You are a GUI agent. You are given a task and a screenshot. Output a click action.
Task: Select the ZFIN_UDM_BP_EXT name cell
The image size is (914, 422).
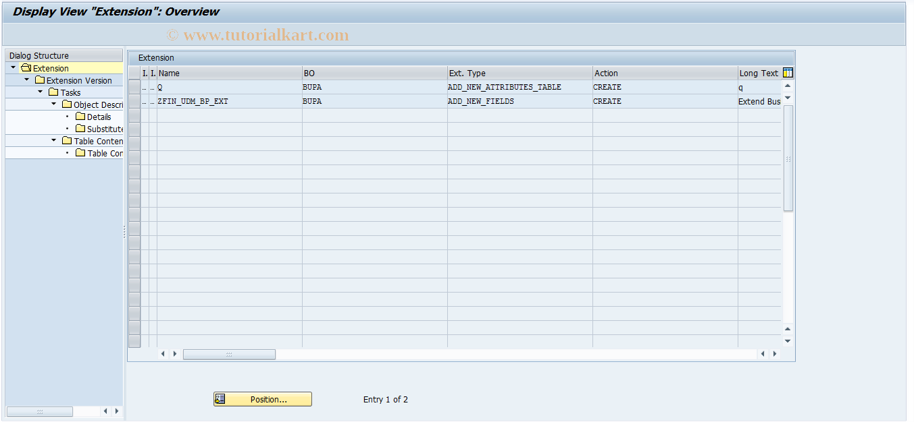pos(230,101)
